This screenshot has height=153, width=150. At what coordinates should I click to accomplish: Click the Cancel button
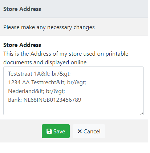point(89,131)
